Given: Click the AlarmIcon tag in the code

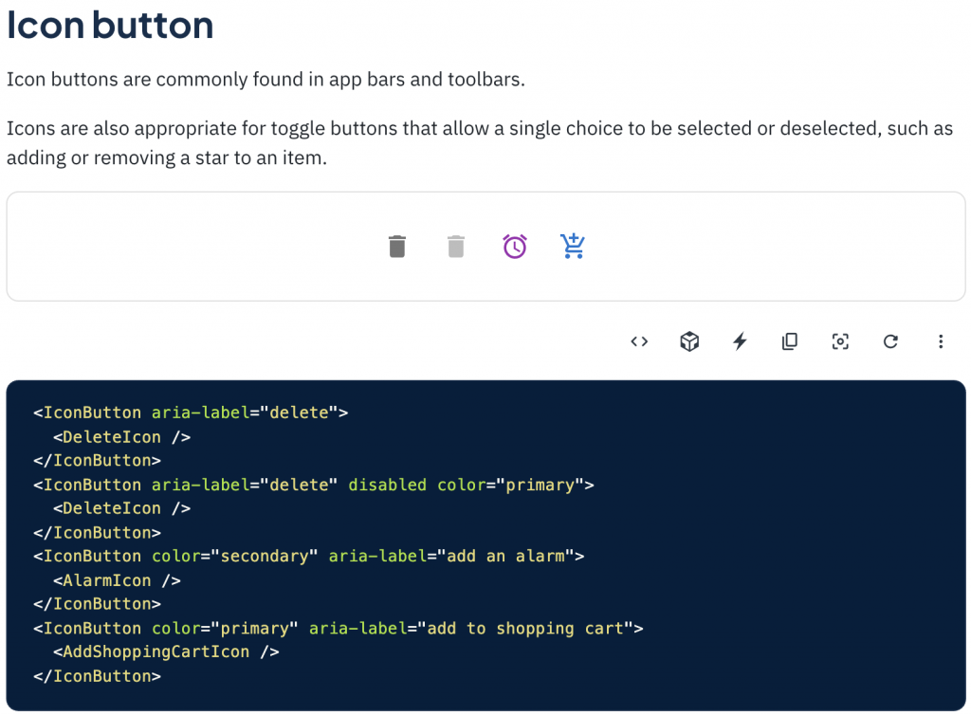Looking at the screenshot, I should click(x=117, y=580).
